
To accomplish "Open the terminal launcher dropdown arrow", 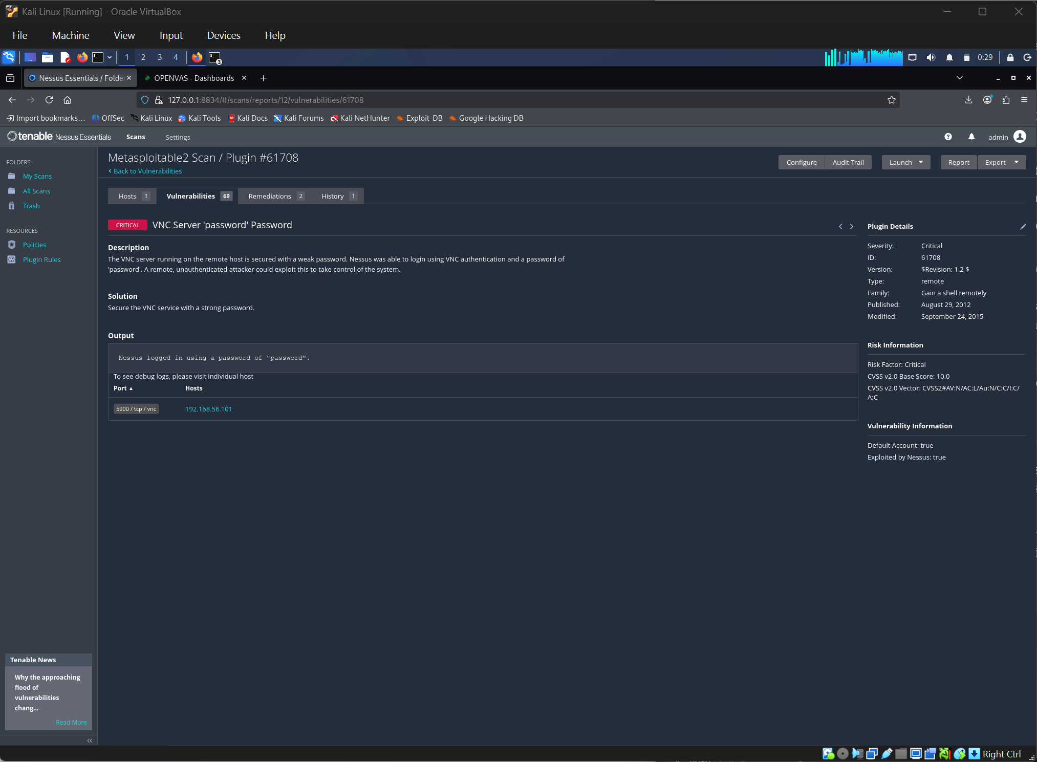I will click(110, 57).
